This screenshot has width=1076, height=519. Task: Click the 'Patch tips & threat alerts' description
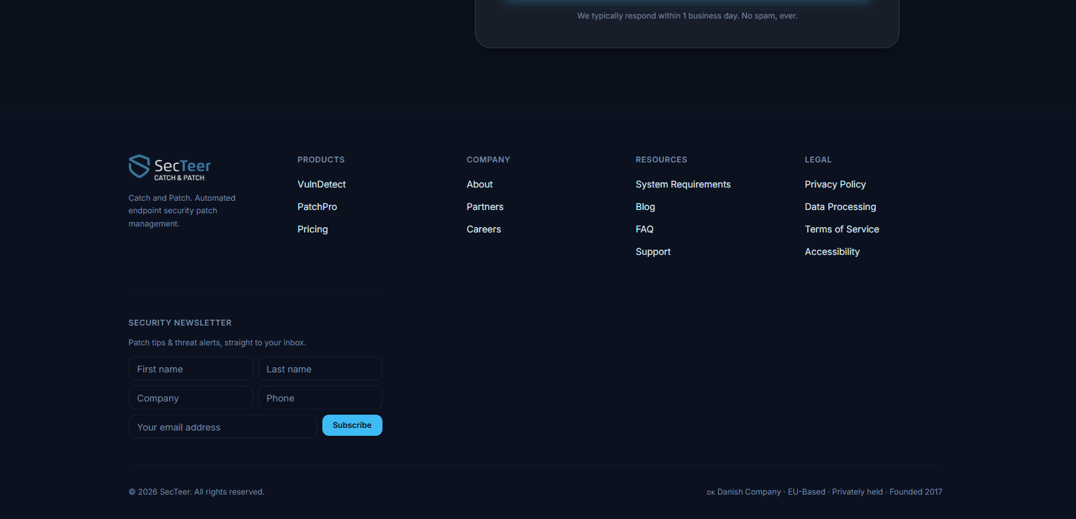coord(217,343)
